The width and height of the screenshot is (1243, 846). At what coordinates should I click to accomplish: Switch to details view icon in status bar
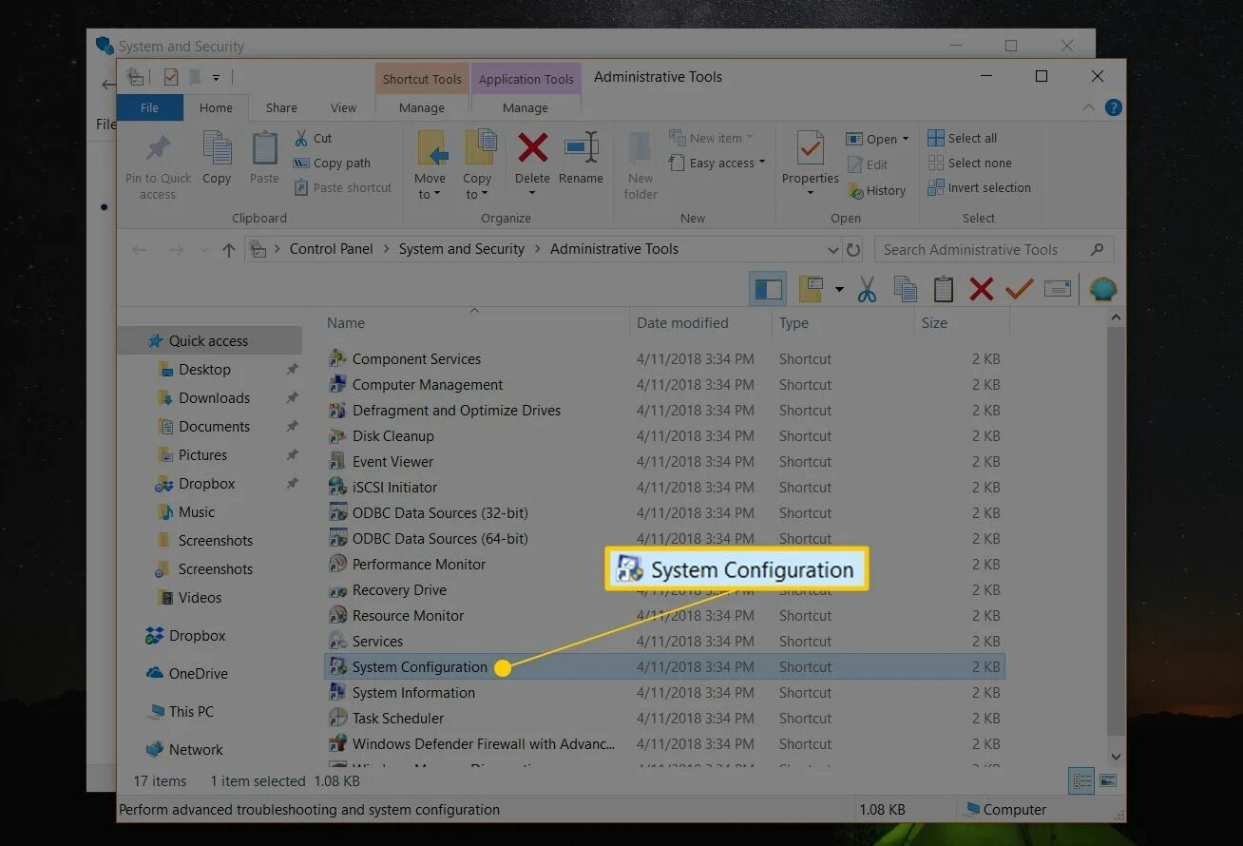tap(1081, 780)
